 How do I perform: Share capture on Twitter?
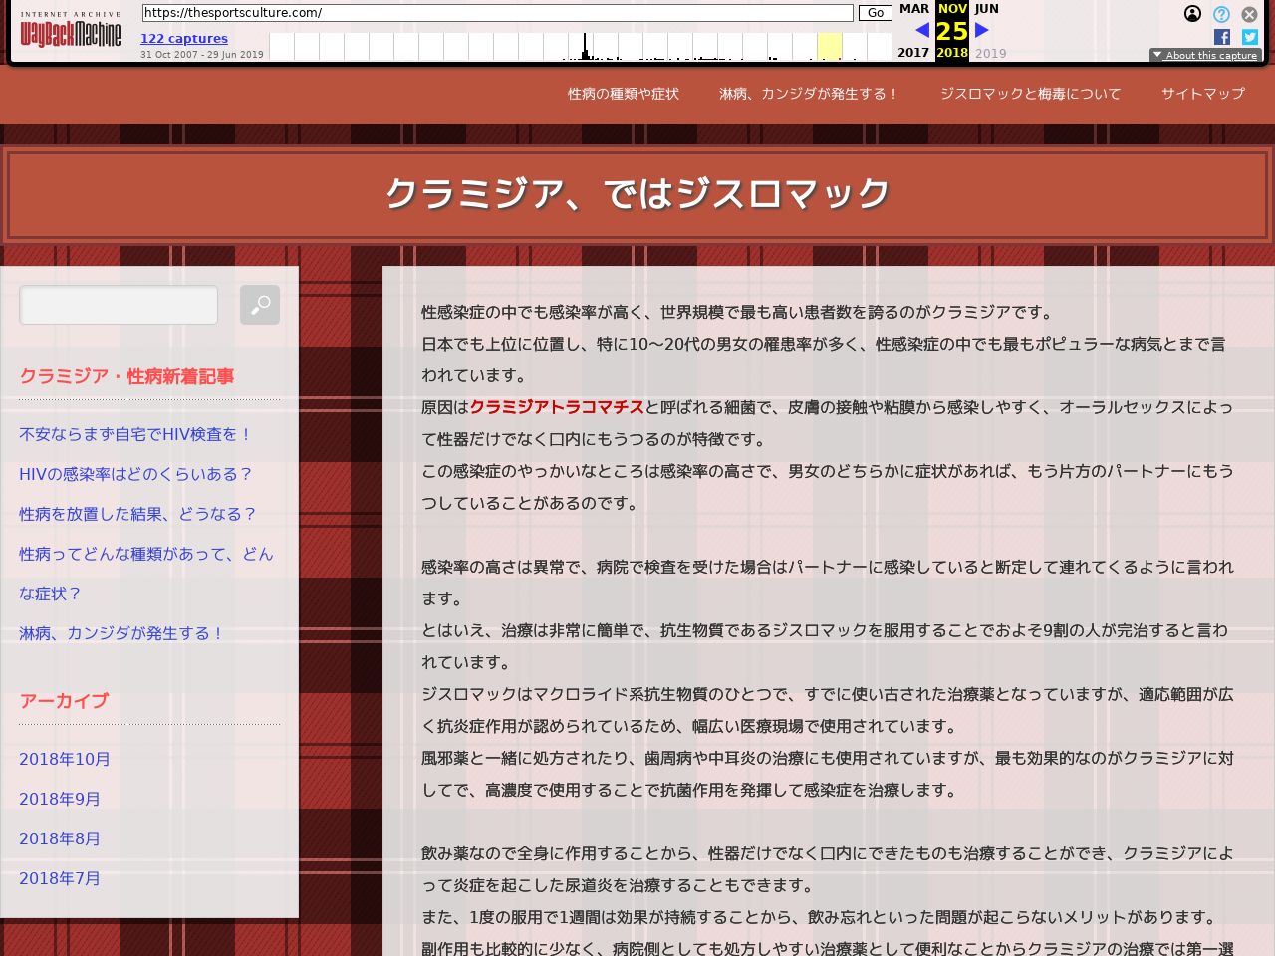click(1249, 37)
